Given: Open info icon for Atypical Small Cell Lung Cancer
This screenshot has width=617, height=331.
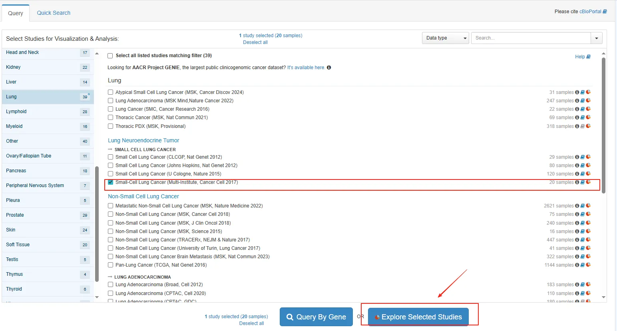Looking at the screenshot, I should tap(577, 92).
